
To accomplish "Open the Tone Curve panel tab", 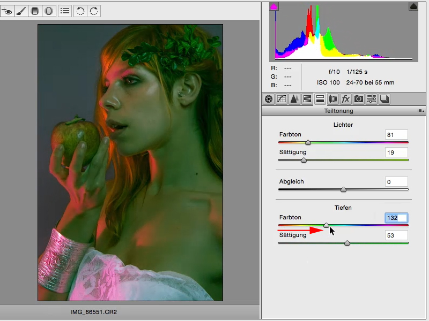I will (x=282, y=99).
